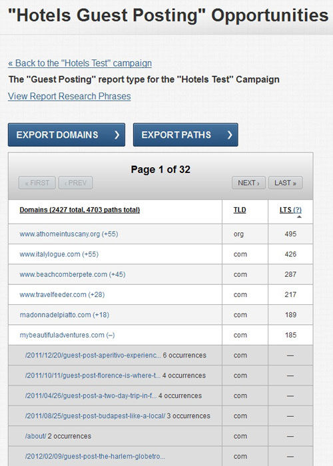Click the Export Paths chevron arrow icon

tap(230, 135)
